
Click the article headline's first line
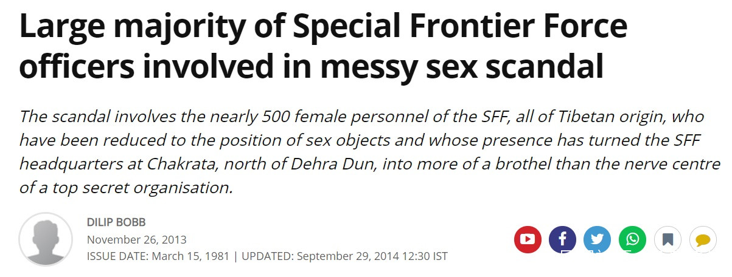coord(322,27)
